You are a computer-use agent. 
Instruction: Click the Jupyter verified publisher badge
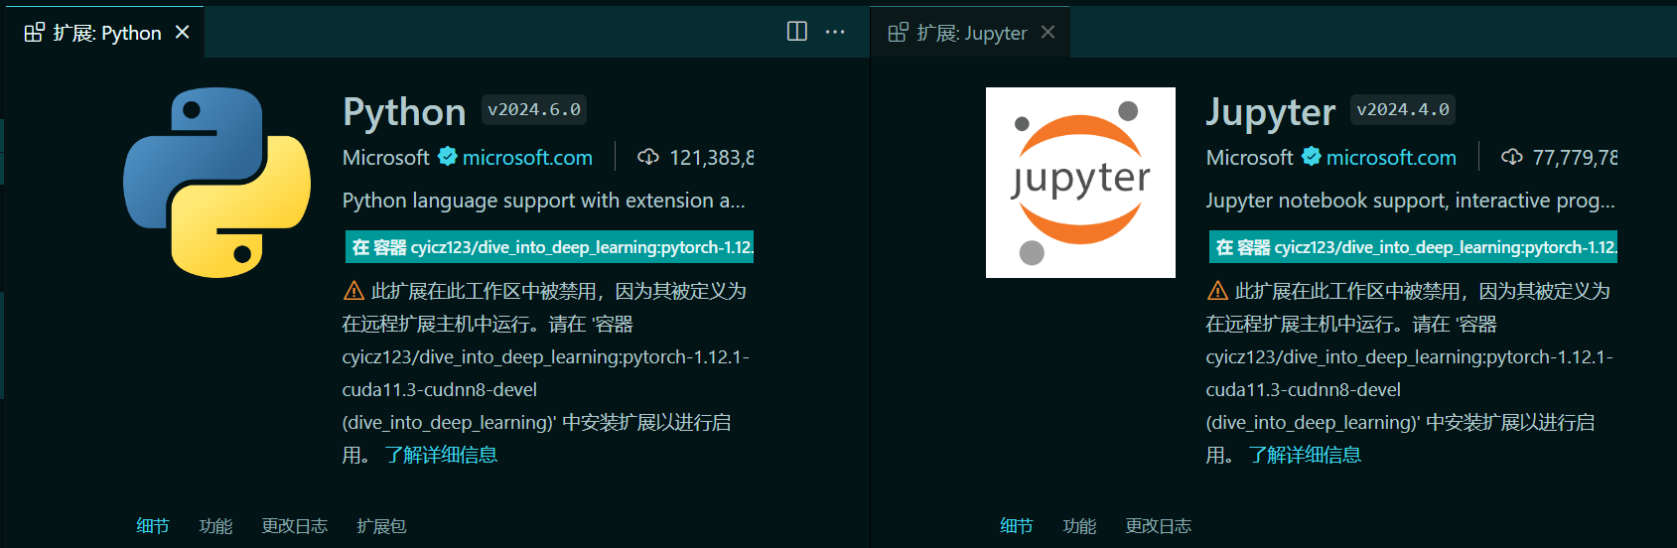(x=1312, y=157)
